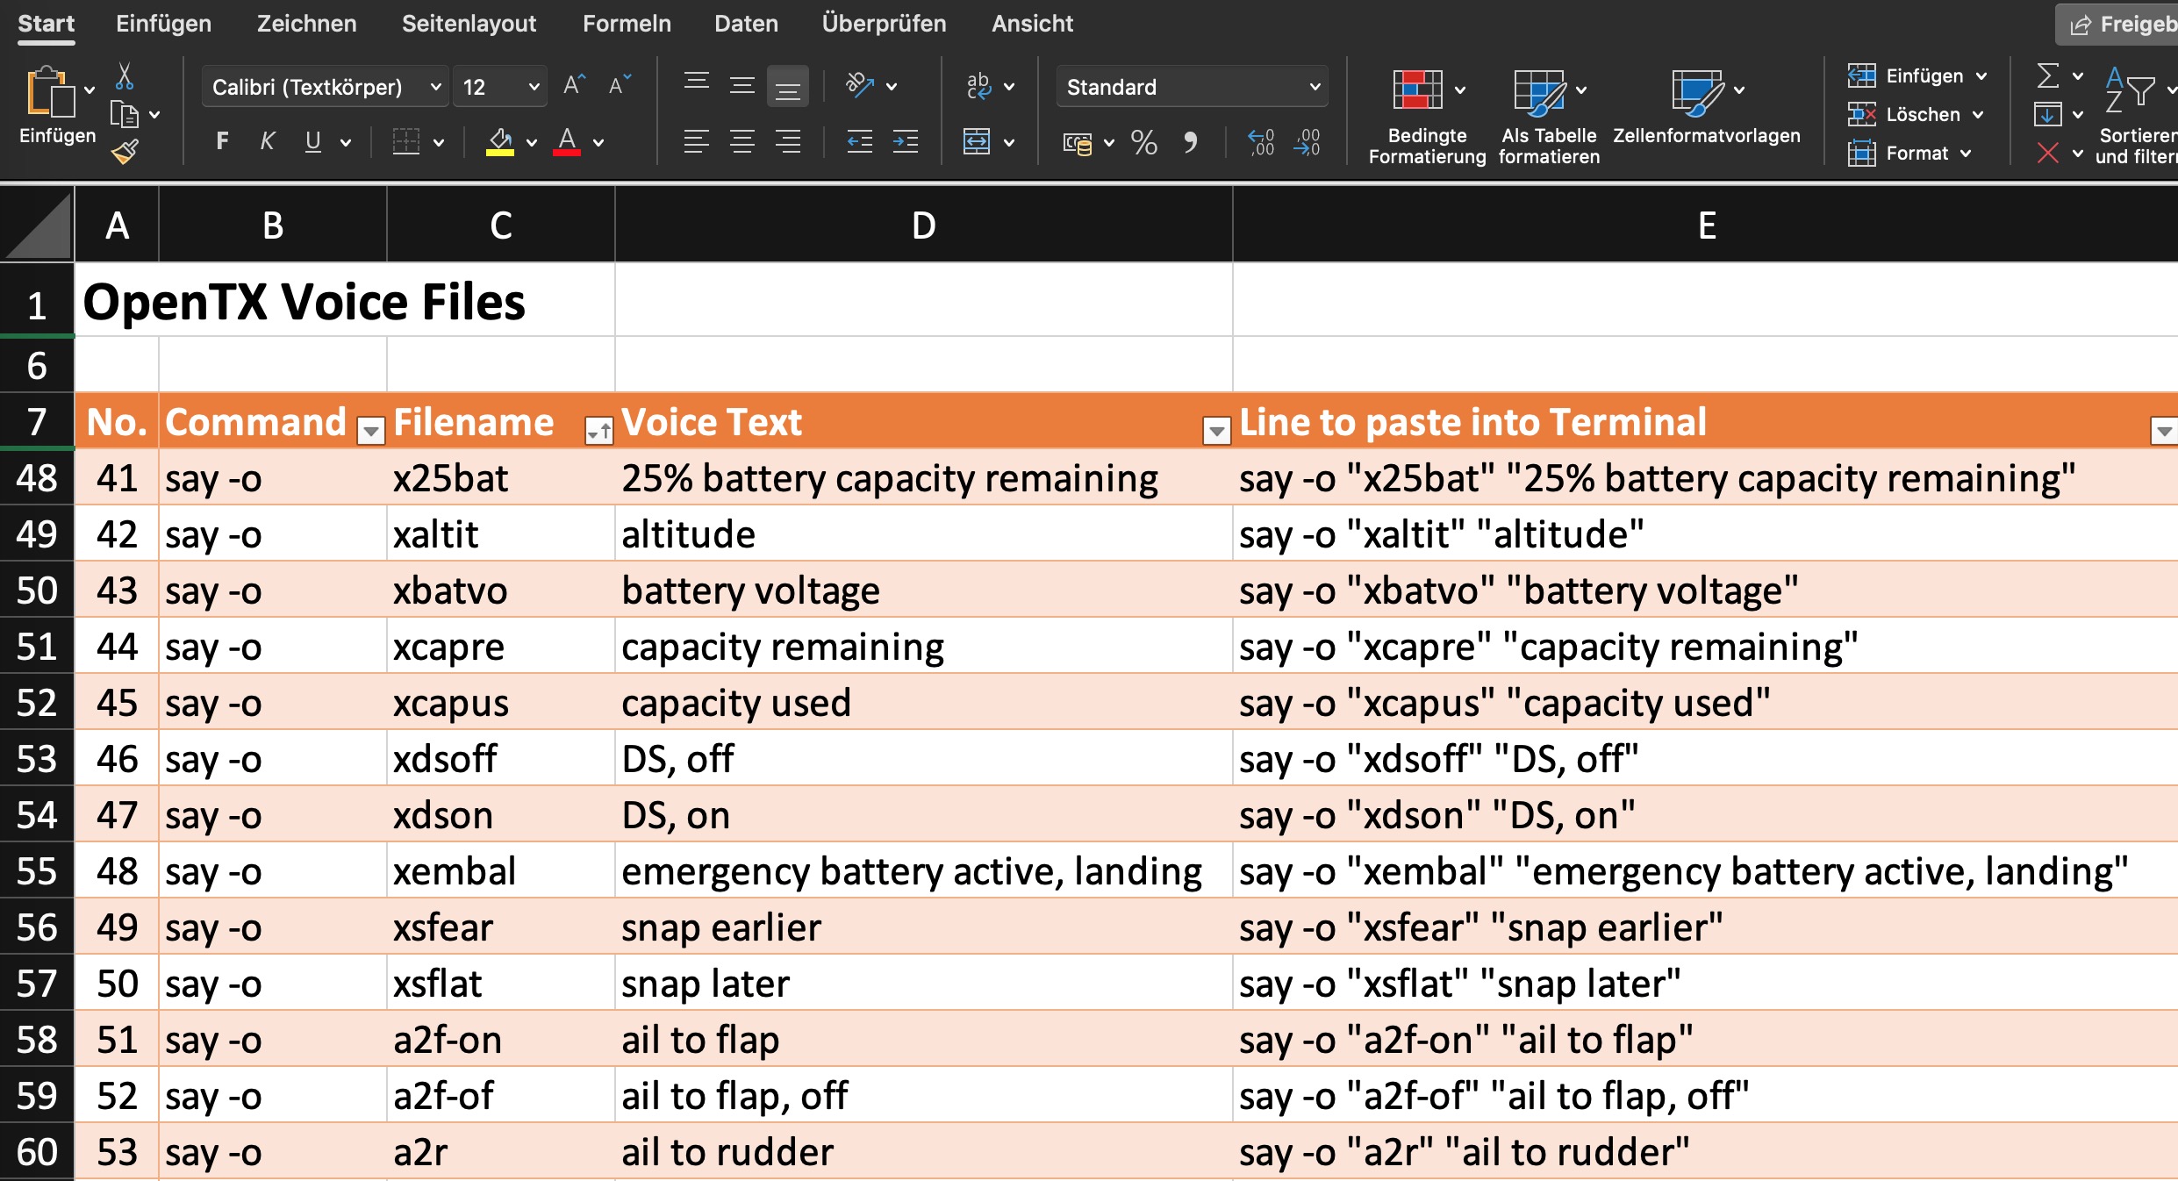Toggle italic formatting (K)
2178x1181 pixels.
click(267, 141)
